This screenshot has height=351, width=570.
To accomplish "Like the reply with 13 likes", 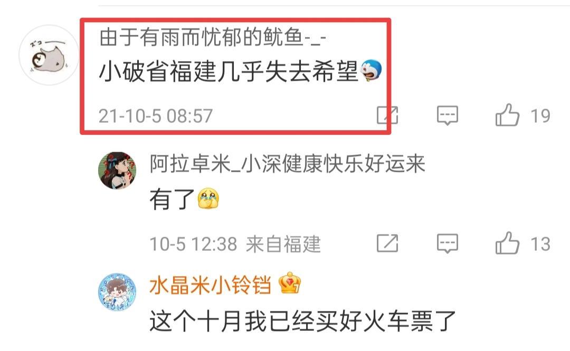I will (508, 243).
